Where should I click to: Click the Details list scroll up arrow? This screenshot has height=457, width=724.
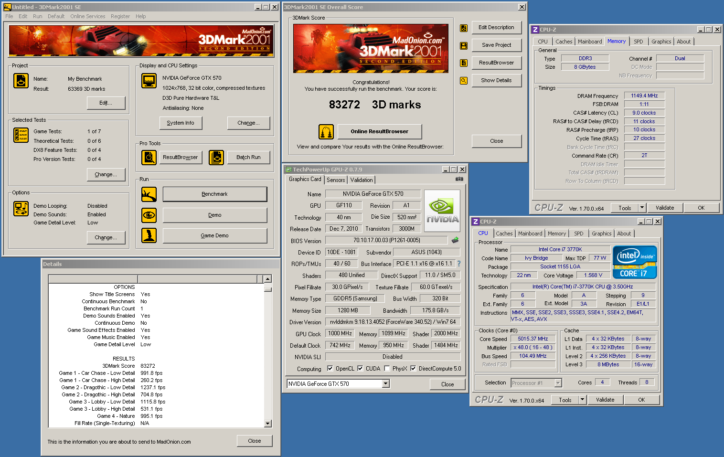[267, 279]
